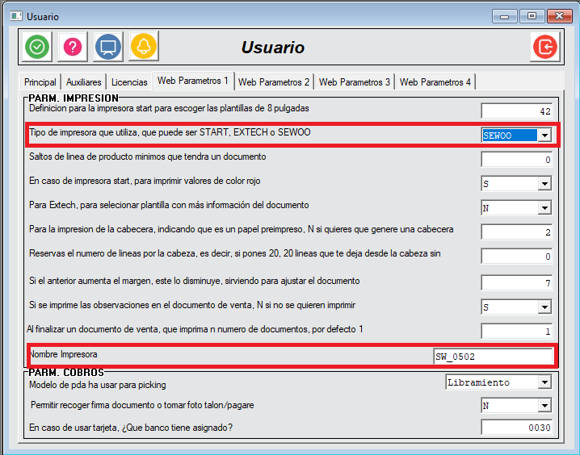Open help with pink question mark icon

(73, 47)
